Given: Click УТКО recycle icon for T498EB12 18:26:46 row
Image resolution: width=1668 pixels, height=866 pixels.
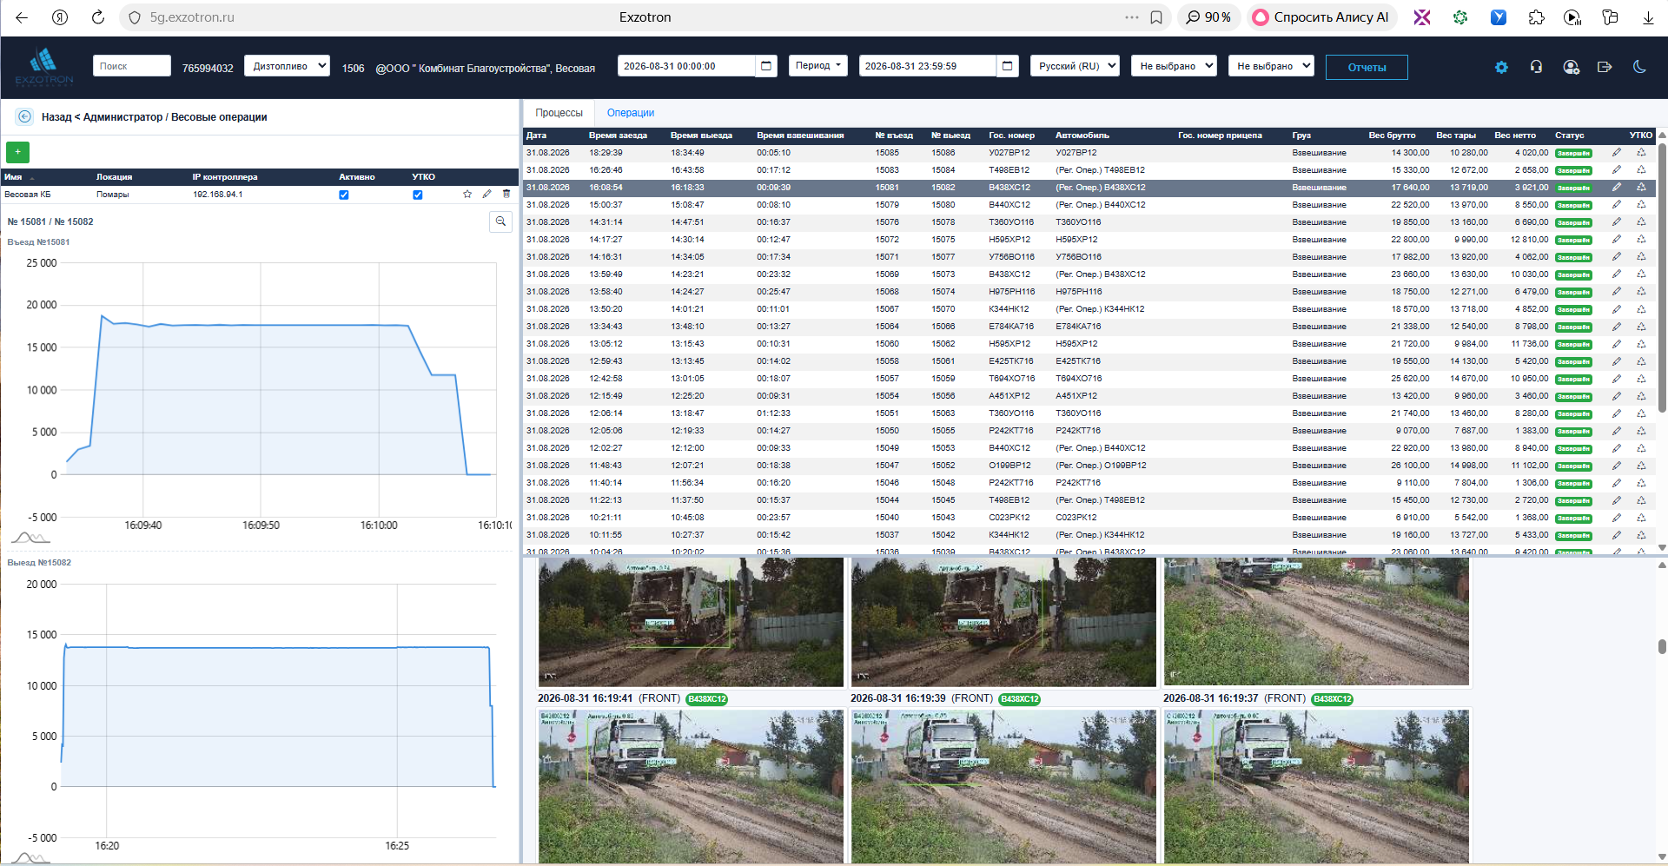Looking at the screenshot, I should click(1641, 170).
